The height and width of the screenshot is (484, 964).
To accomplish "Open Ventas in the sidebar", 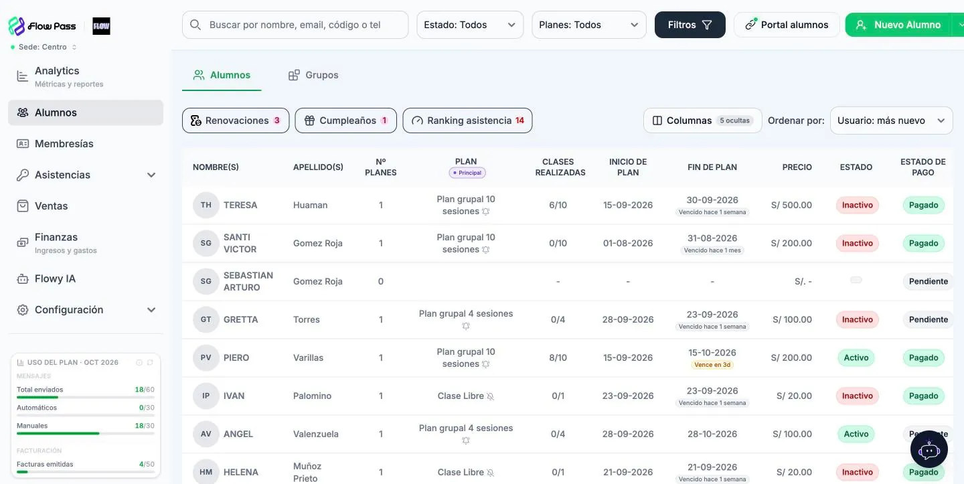I will 86,206.
